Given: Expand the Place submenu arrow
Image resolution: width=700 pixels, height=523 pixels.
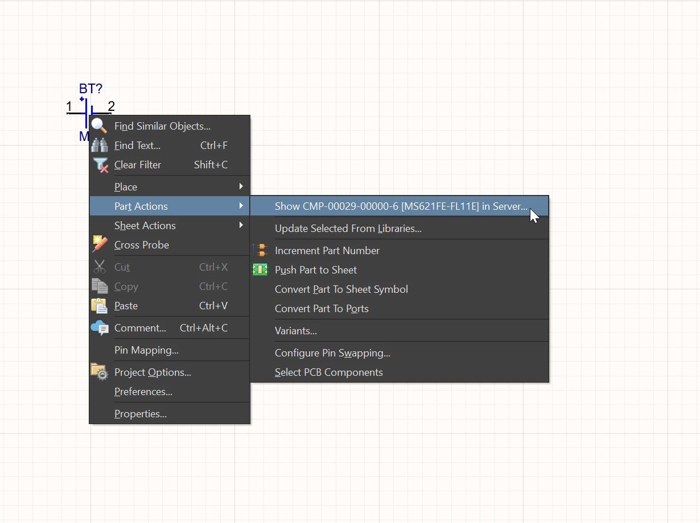Looking at the screenshot, I should tap(241, 186).
